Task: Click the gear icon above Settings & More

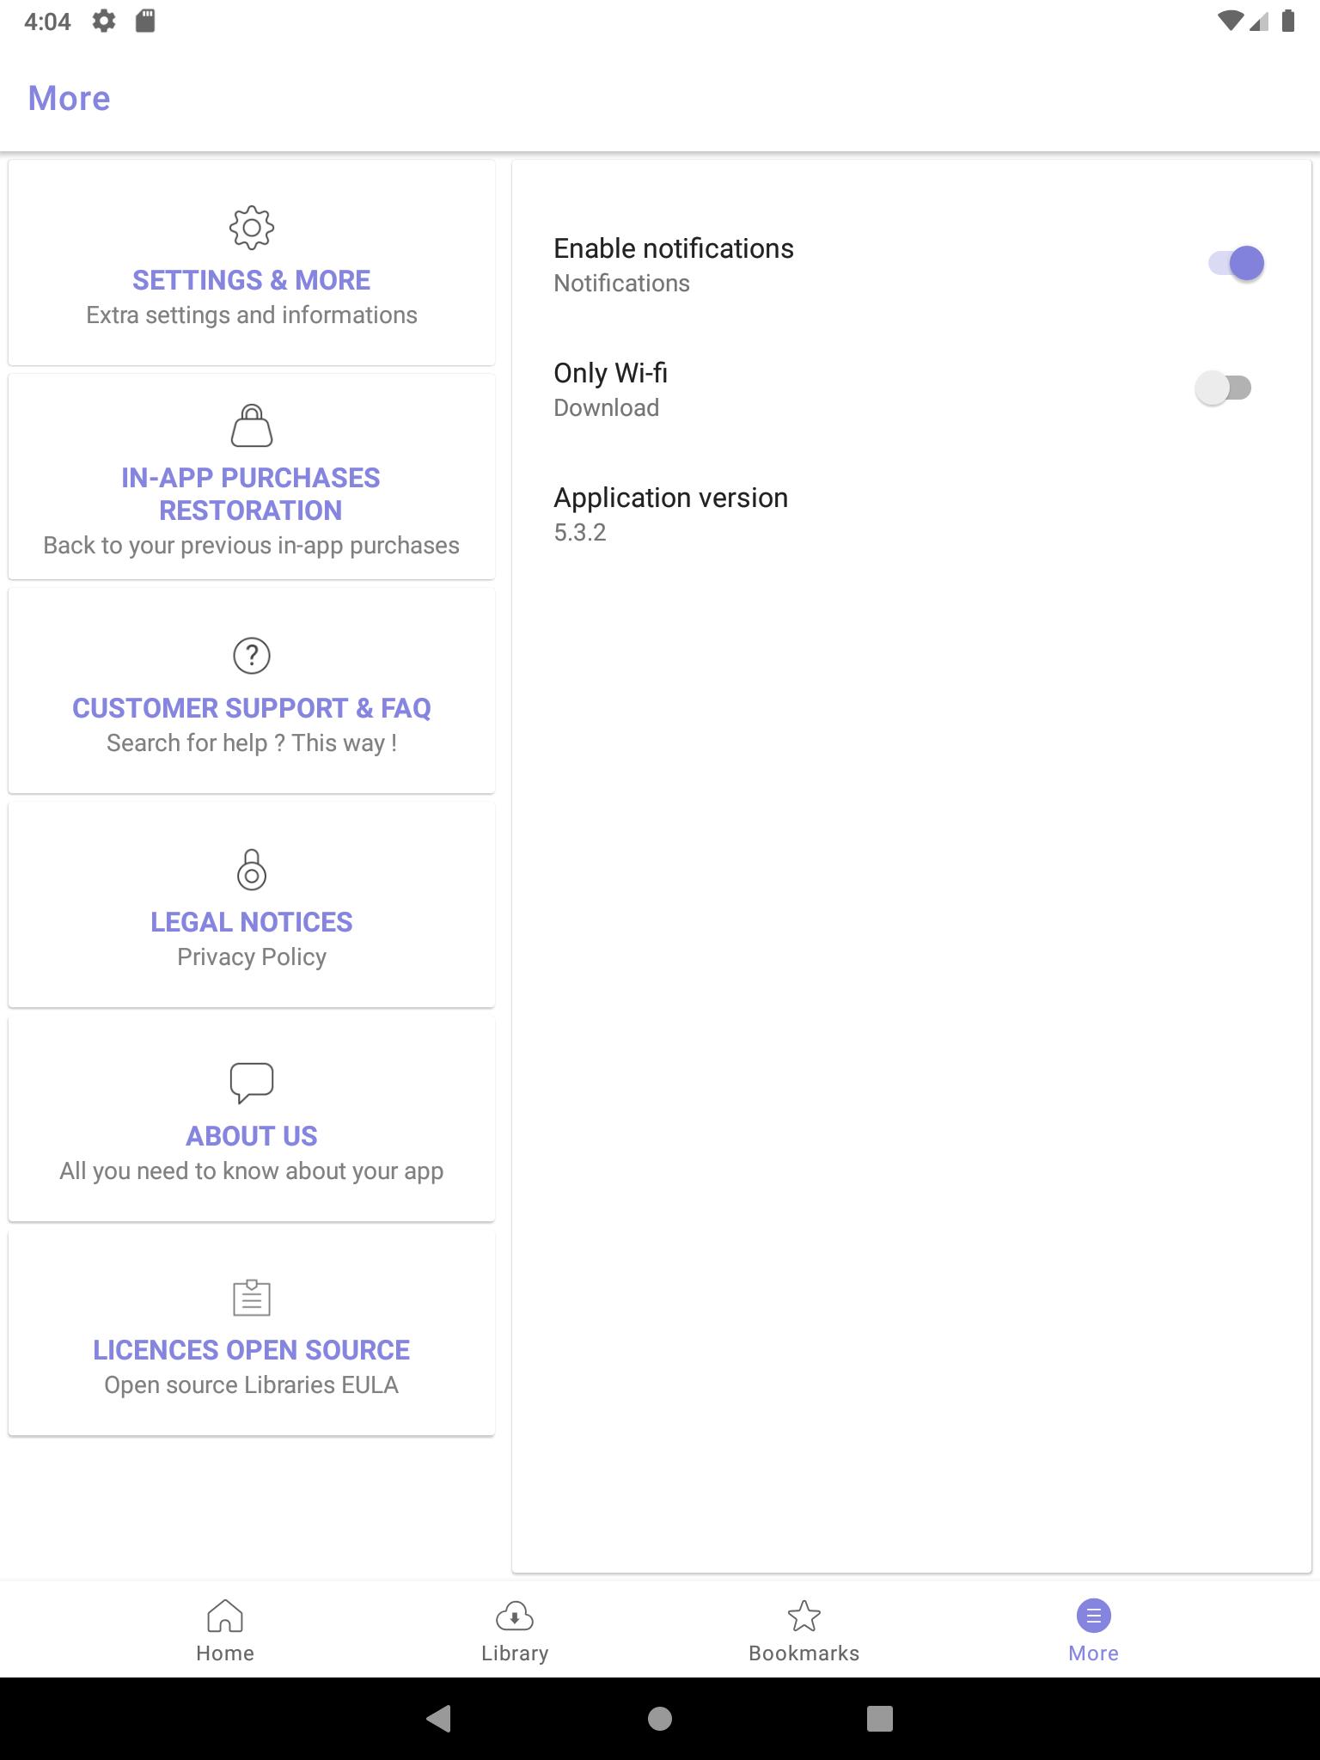Action: click(252, 228)
